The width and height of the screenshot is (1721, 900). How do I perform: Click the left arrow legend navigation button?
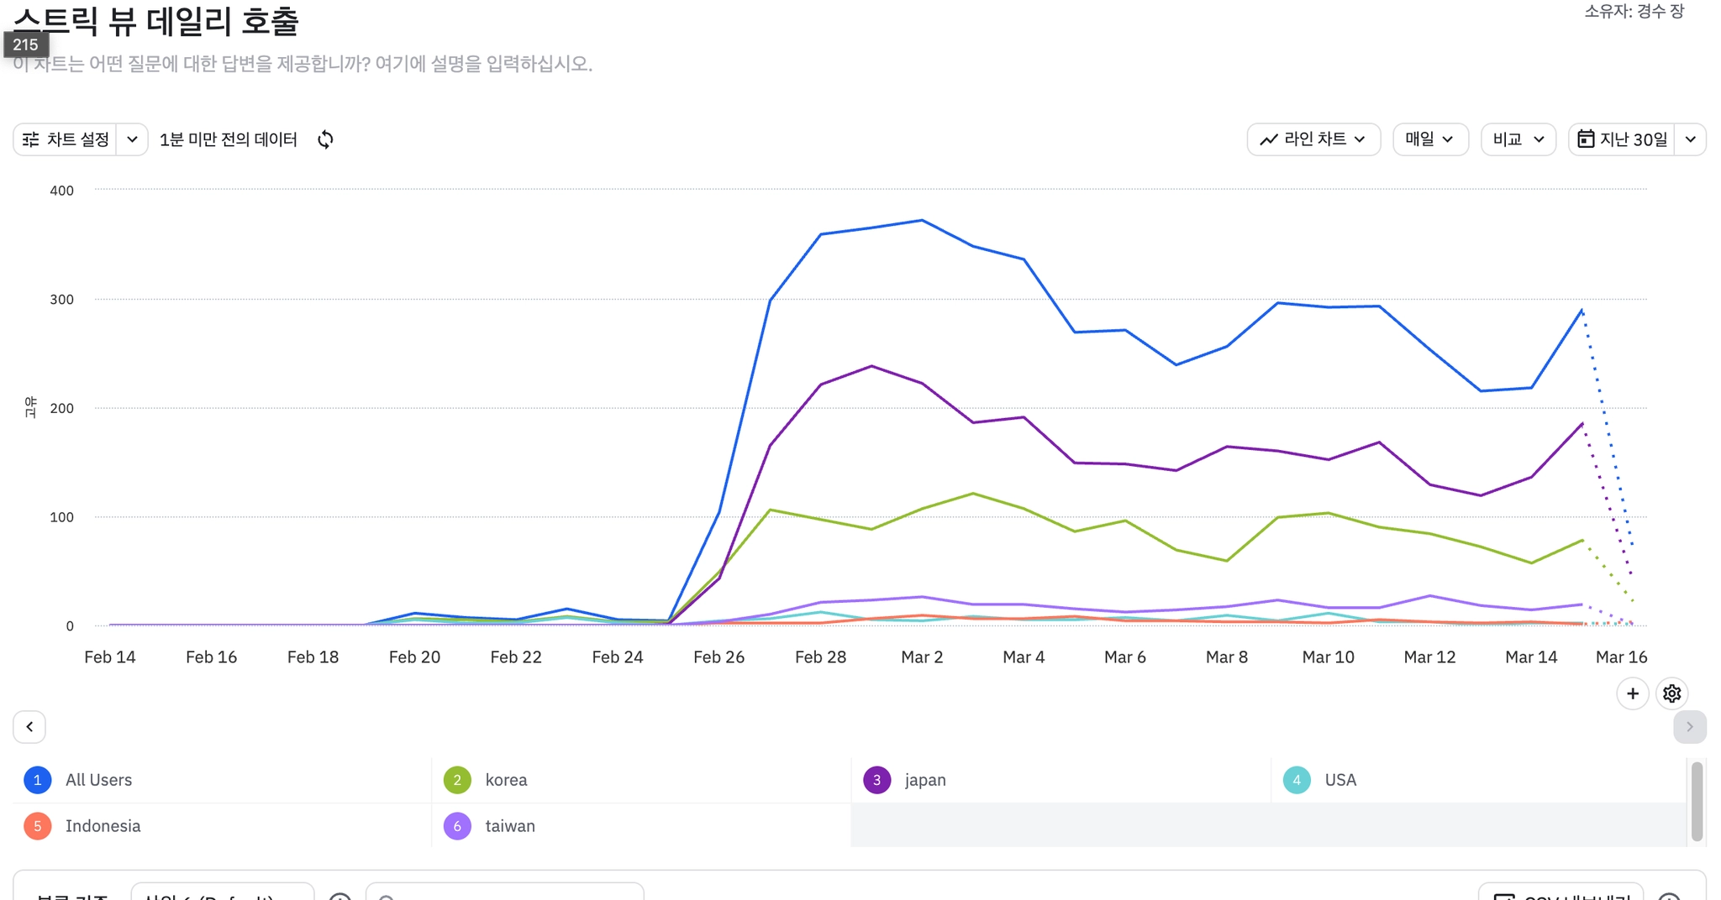click(29, 727)
